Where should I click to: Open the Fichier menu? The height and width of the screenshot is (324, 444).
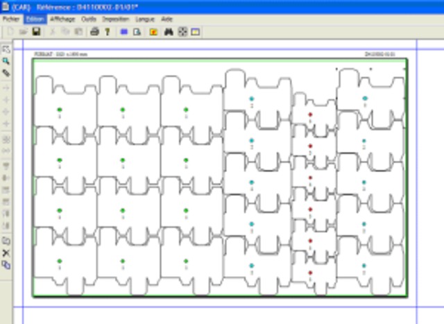(11, 19)
